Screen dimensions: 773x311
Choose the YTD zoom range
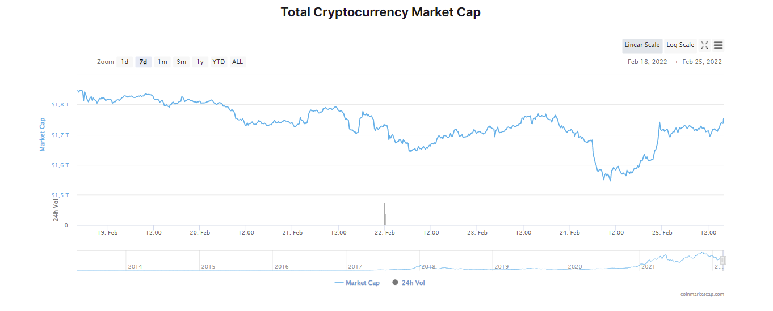click(219, 62)
